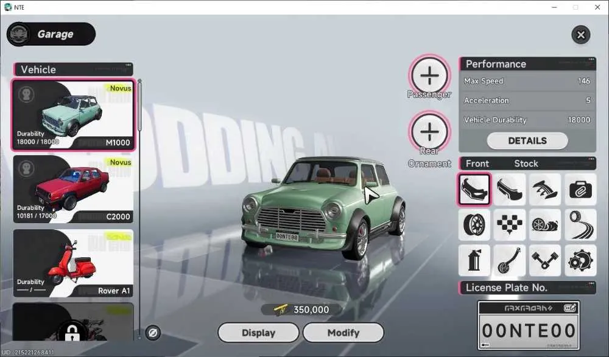
Task: Click the Modify button
Action: click(343, 333)
